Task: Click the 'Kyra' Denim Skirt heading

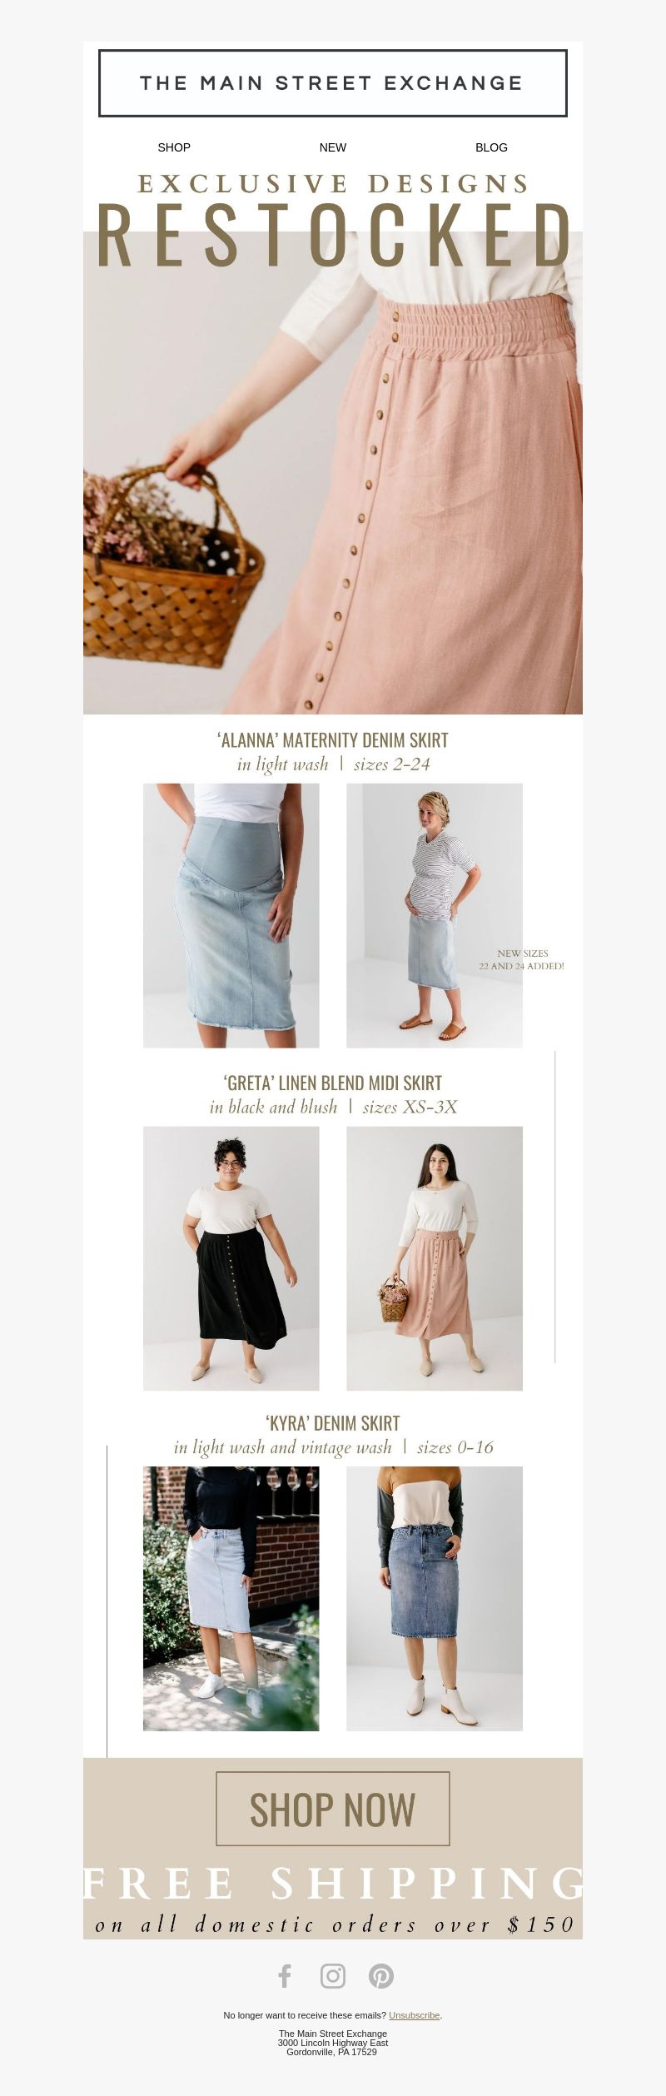Action: coord(333,1422)
